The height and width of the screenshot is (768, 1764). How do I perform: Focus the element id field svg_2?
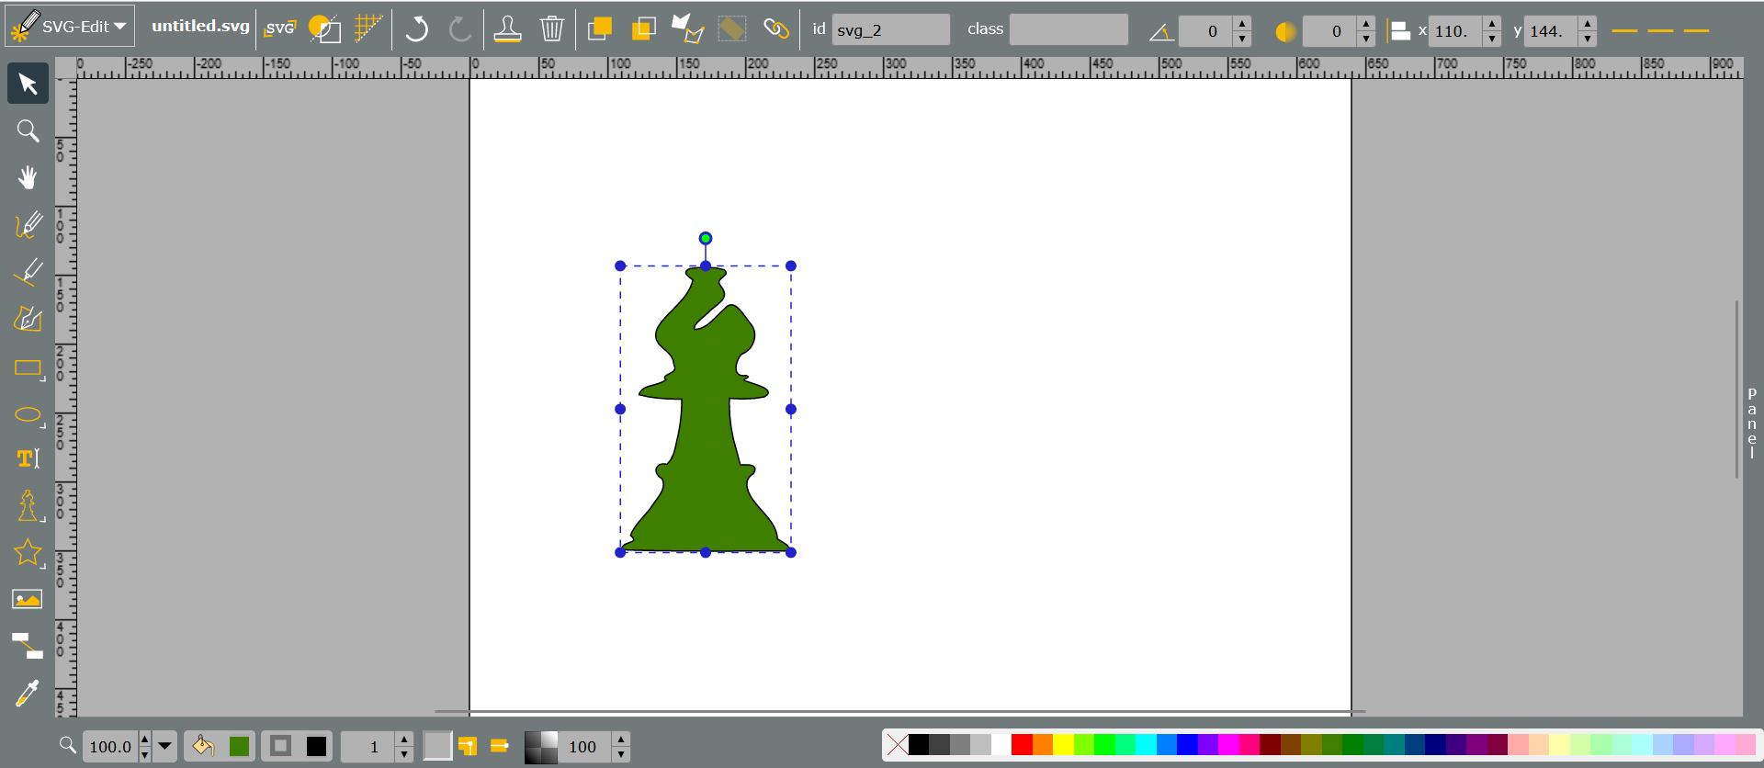(x=890, y=30)
